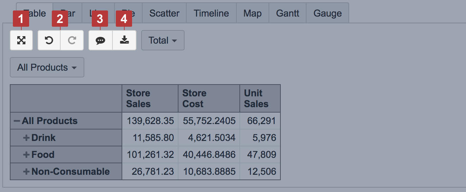Viewport: 466px width, 192px height.
Task: Switch to the Timeline tab
Action: pos(211,14)
